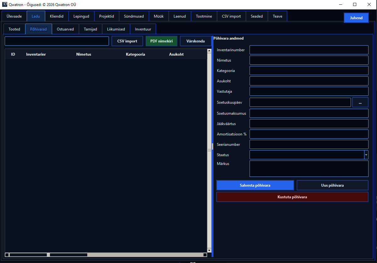Select the Projektid tab

[x=106, y=16]
